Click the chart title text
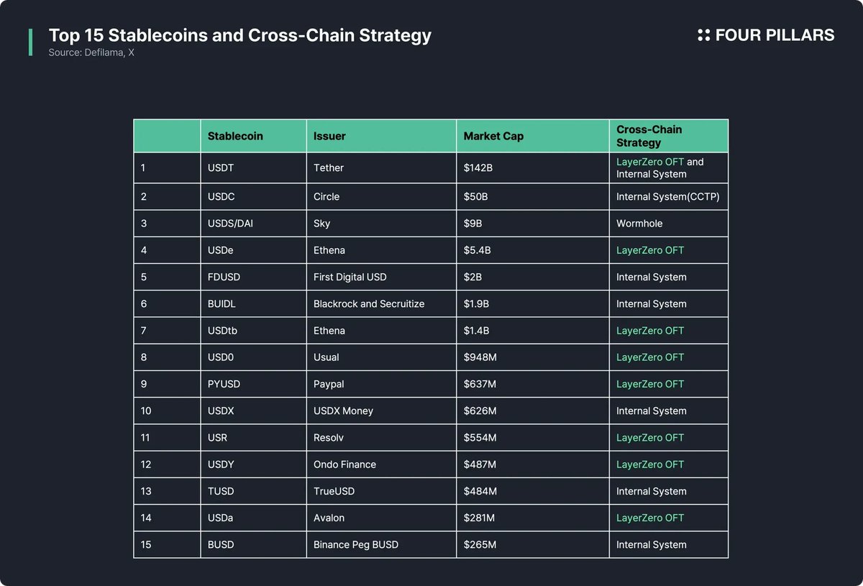 tap(239, 35)
